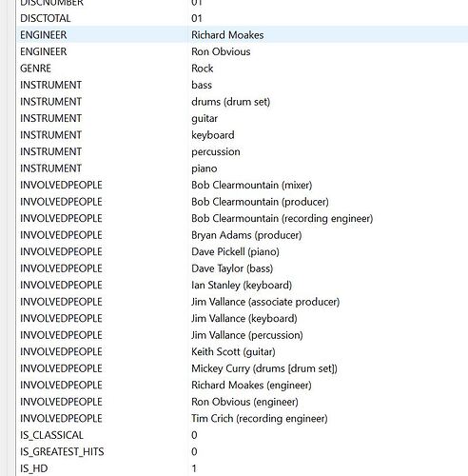
Task: Select the ENGINEER Richard Moakes row
Action: (242, 34)
